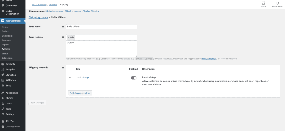Click the Products box icon
Screen dimensions: 285x131
[3, 64]
